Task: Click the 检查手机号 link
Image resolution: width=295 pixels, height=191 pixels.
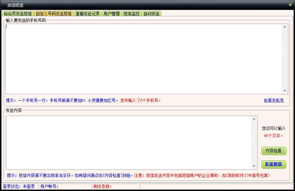Action: [x=274, y=100]
